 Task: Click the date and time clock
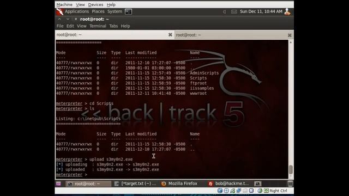(261, 11)
